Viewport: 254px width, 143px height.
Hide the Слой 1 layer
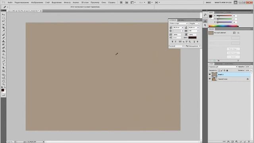[x=210, y=74]
